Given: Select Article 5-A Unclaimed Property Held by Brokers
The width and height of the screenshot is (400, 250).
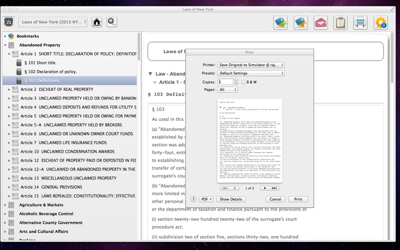Looking at the screenshot, I should pyautogui.click(x=71, y=125).
